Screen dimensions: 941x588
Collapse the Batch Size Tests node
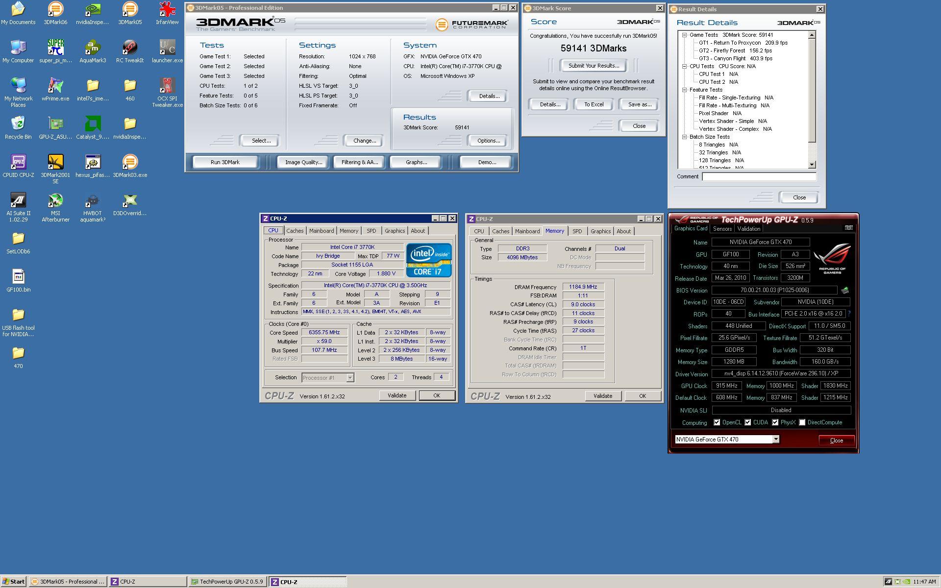click(684, 137)
